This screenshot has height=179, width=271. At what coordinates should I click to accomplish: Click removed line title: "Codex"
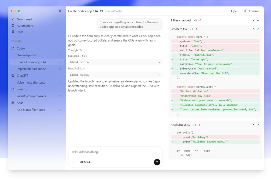click(x=215, y=46)
